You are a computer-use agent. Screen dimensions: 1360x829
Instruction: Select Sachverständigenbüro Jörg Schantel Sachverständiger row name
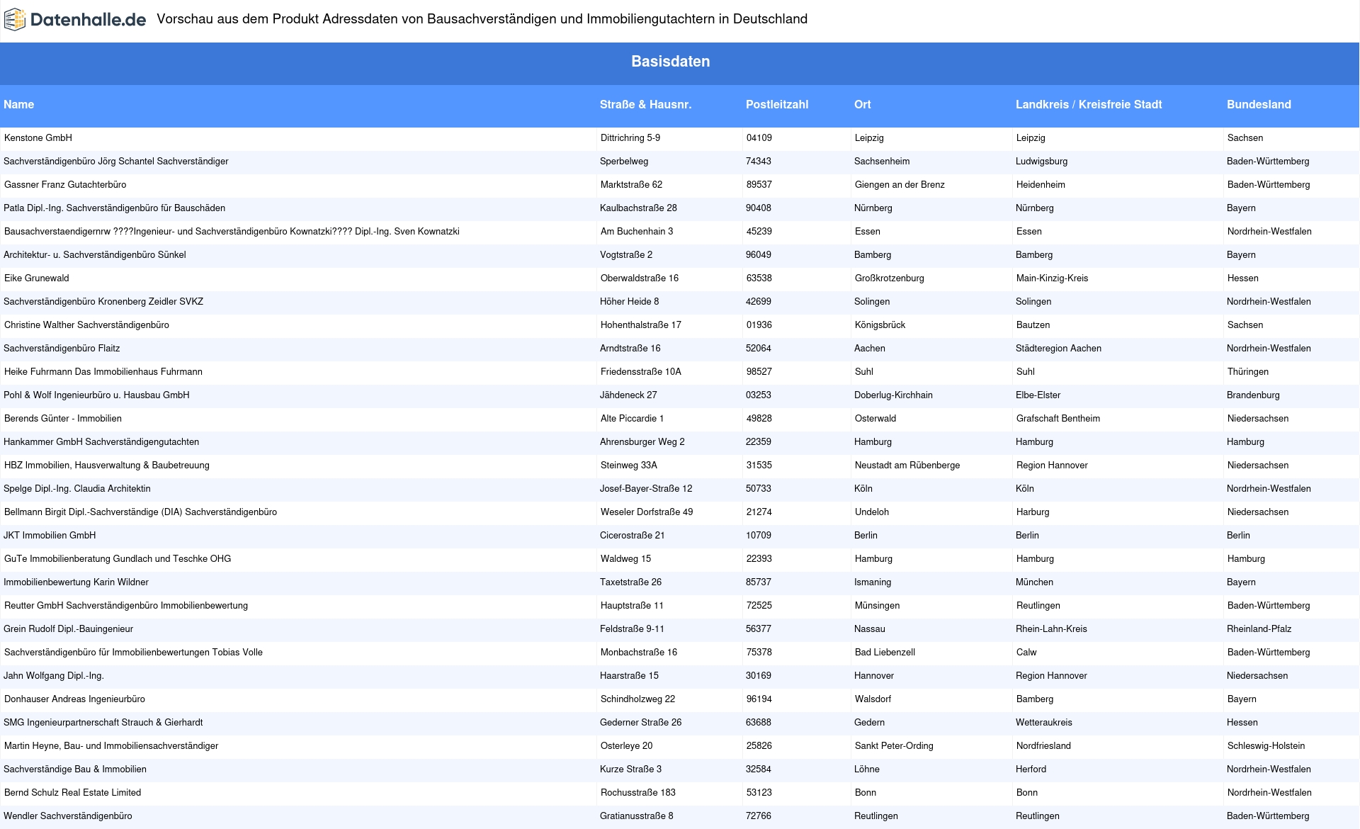(x=116, y=161)
